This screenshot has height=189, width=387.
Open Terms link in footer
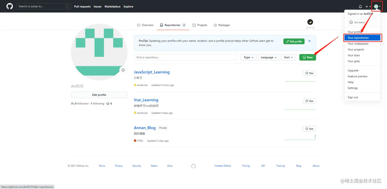point(102,166)
